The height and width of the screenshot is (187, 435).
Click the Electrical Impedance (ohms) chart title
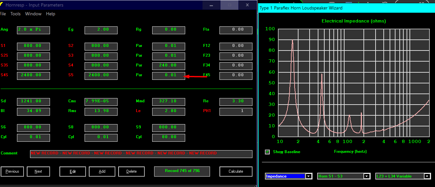[354, 21]
